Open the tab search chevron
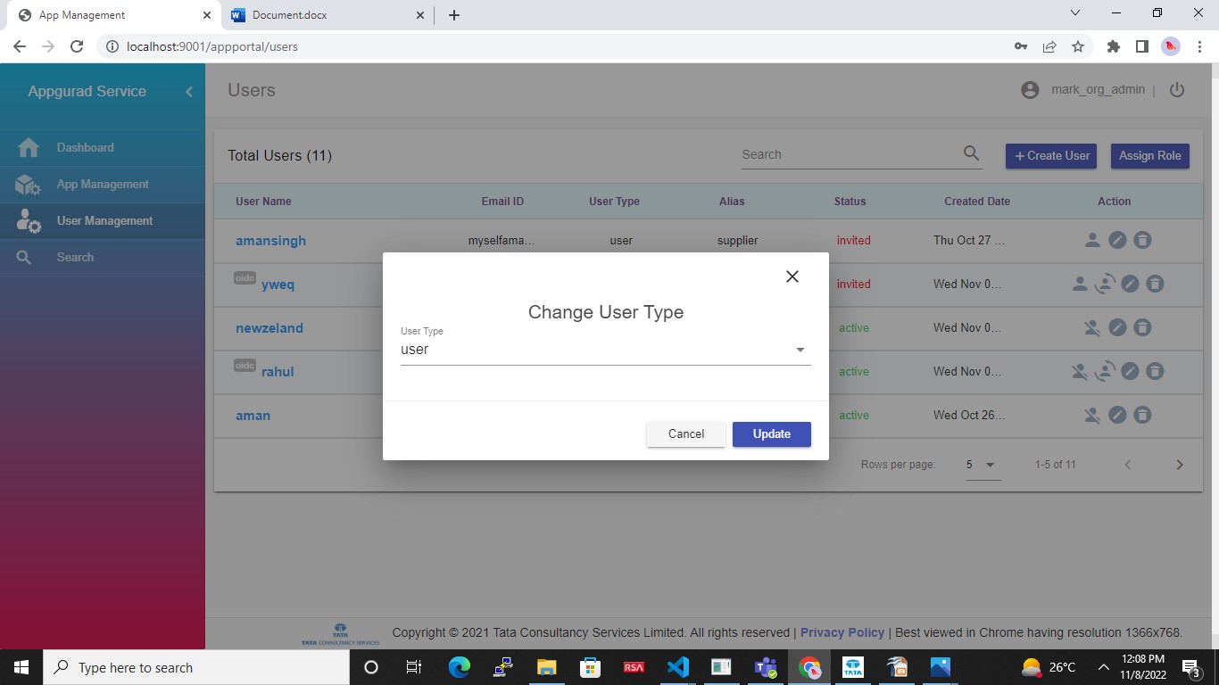 click(x=1074, y=13)
